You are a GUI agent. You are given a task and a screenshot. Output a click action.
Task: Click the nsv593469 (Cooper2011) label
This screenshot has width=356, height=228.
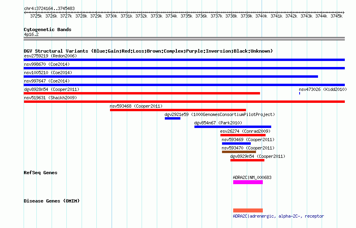pos(248,140)
